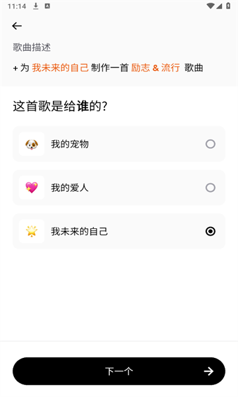238x397 pixels.
Task: Click orange 我未来的自己 text in description
Action: click(60, 68)
